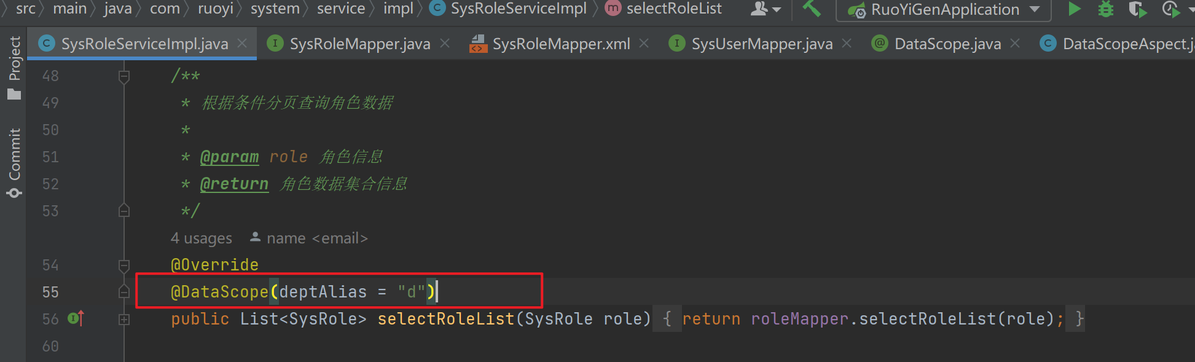Click the Debug bug icon
This screenshot has height=362, width=1195.
[1105, 9]
